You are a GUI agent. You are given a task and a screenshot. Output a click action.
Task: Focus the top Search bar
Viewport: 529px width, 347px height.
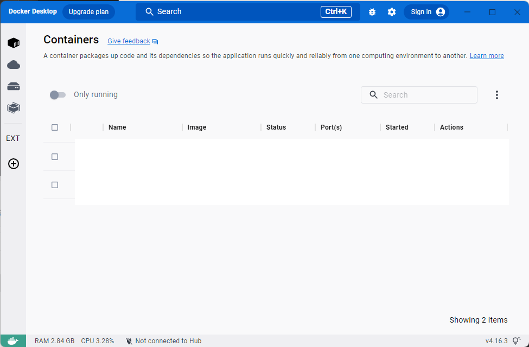click(247, 12)
